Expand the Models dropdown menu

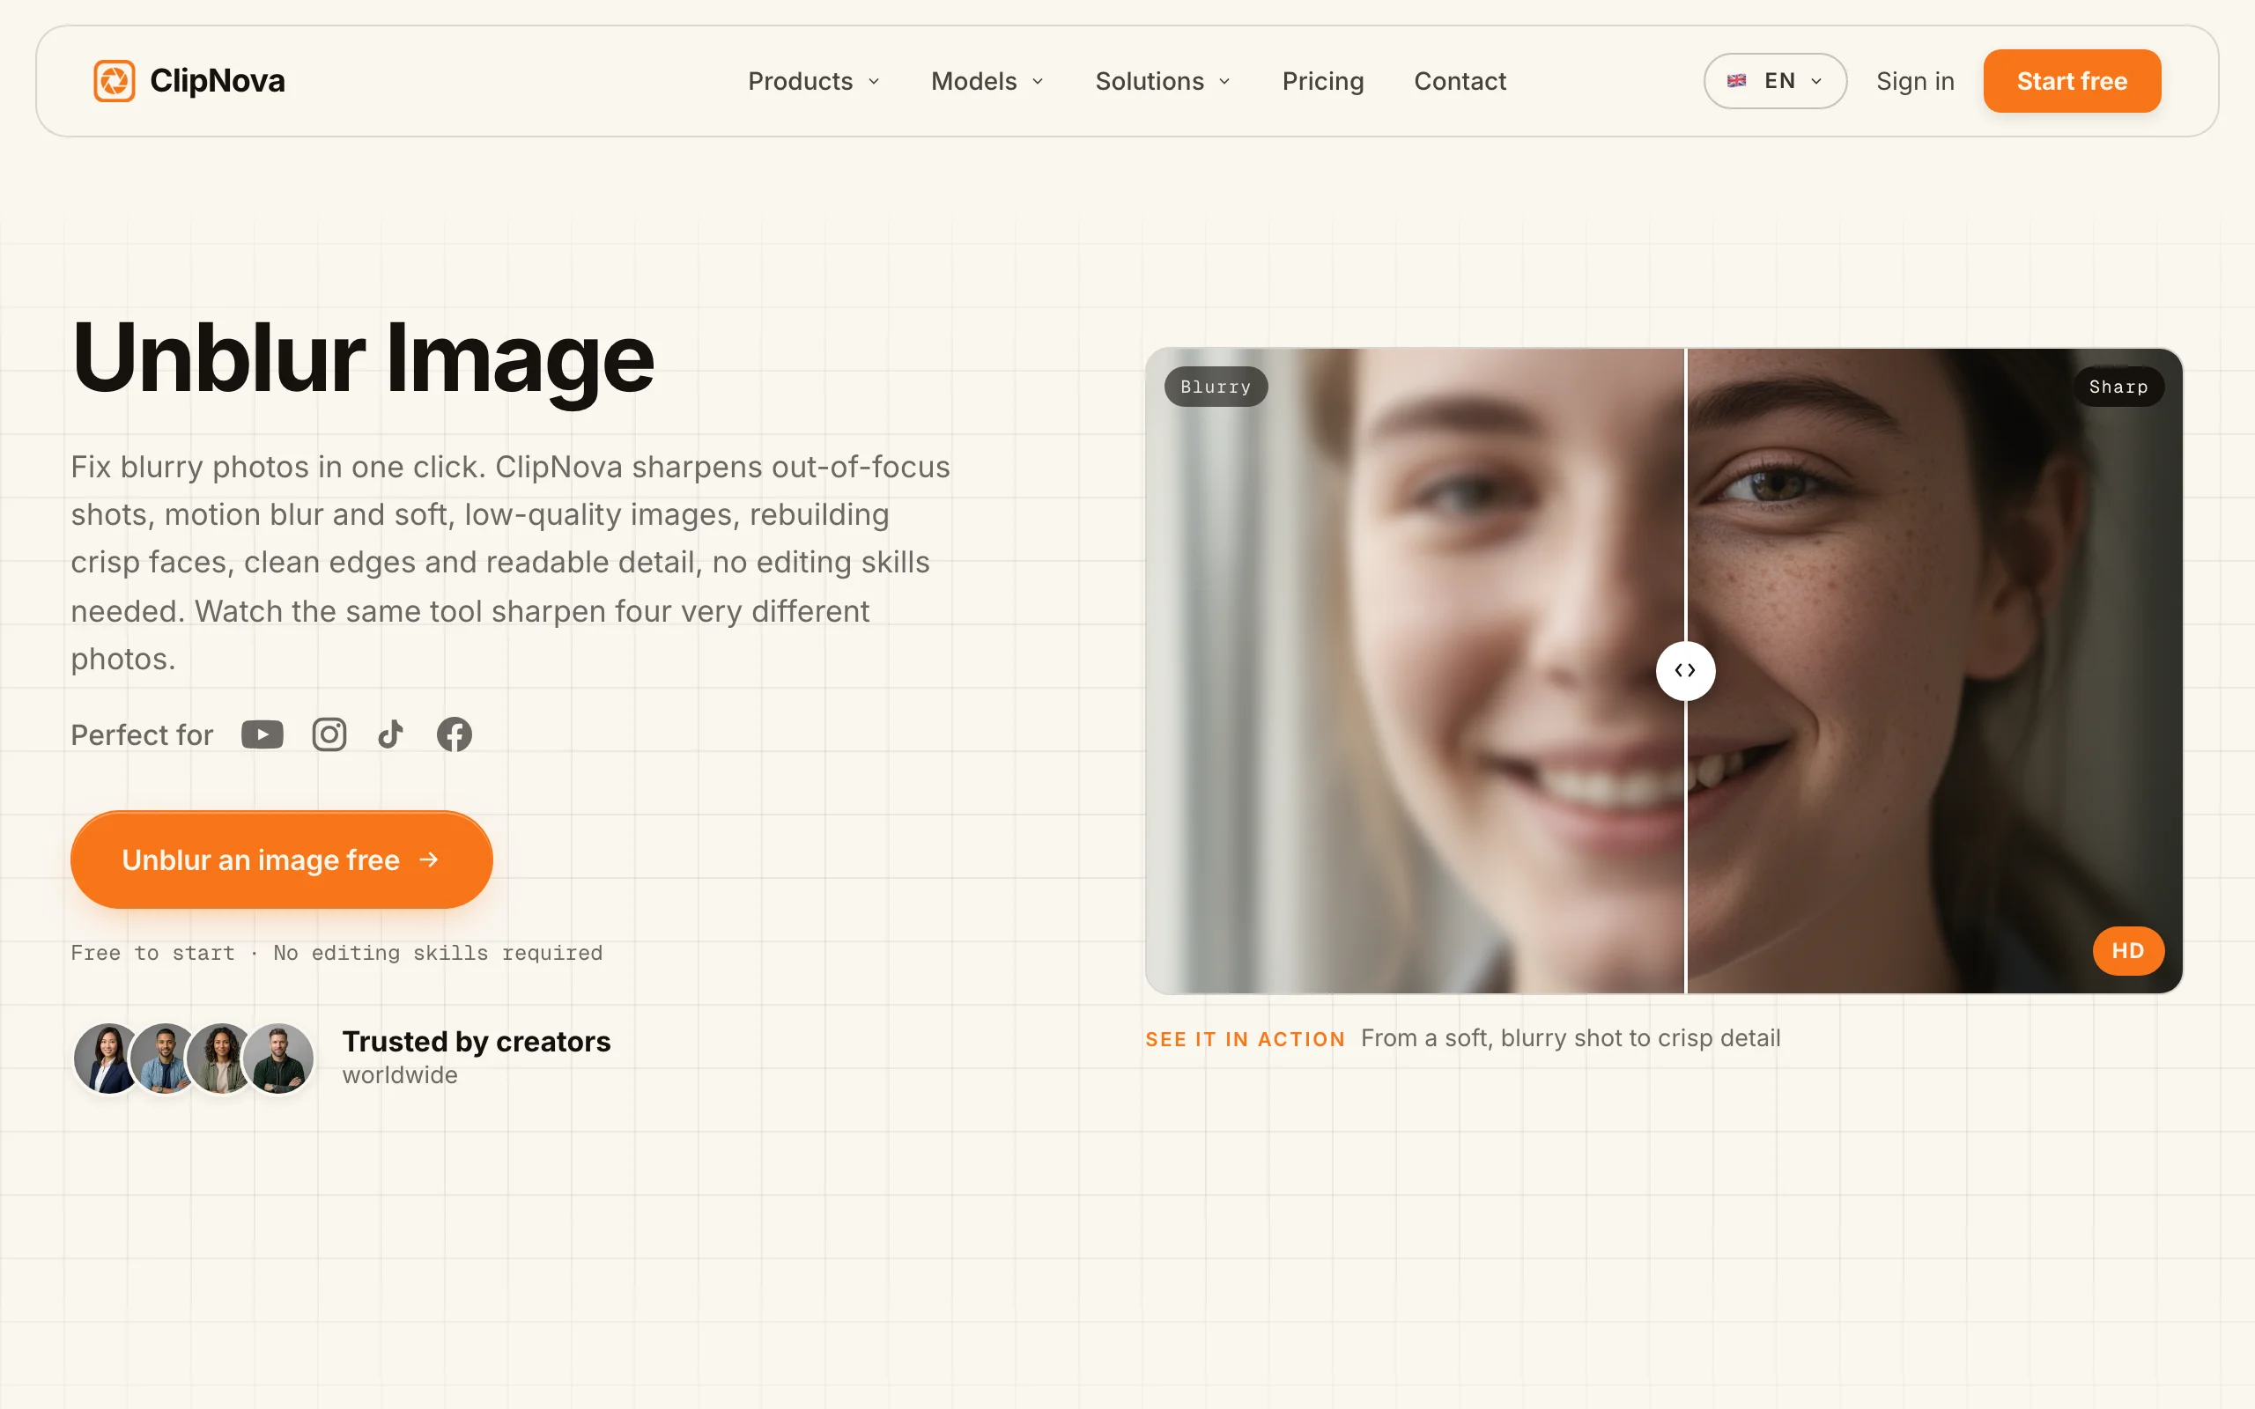(x=987, y=81)
